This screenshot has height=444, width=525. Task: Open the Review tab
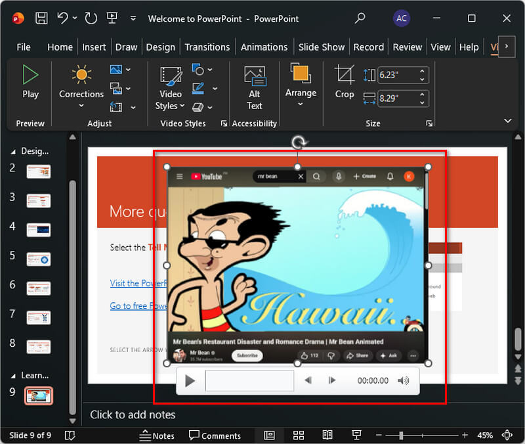click(408, 47)
